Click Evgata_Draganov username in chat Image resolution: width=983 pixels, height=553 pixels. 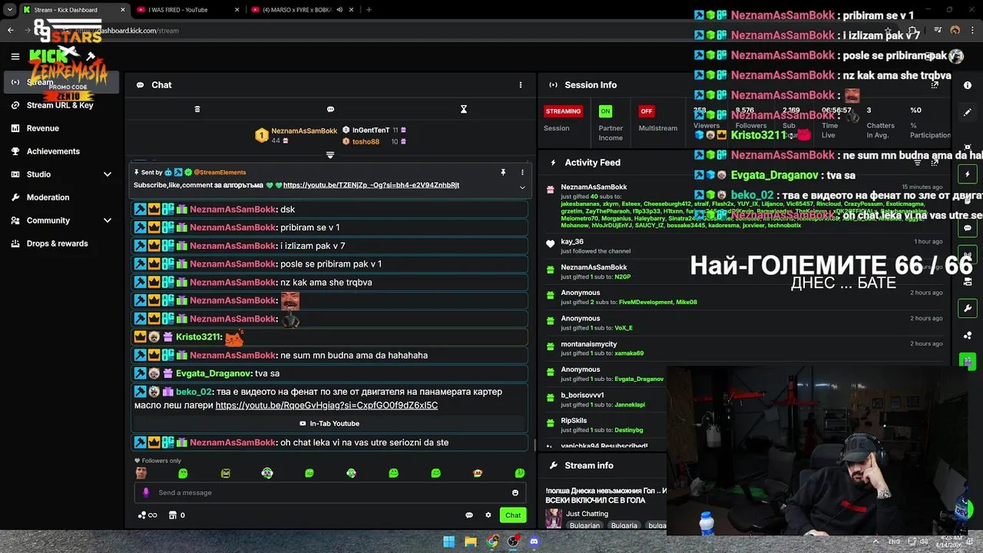coord(213,373)
